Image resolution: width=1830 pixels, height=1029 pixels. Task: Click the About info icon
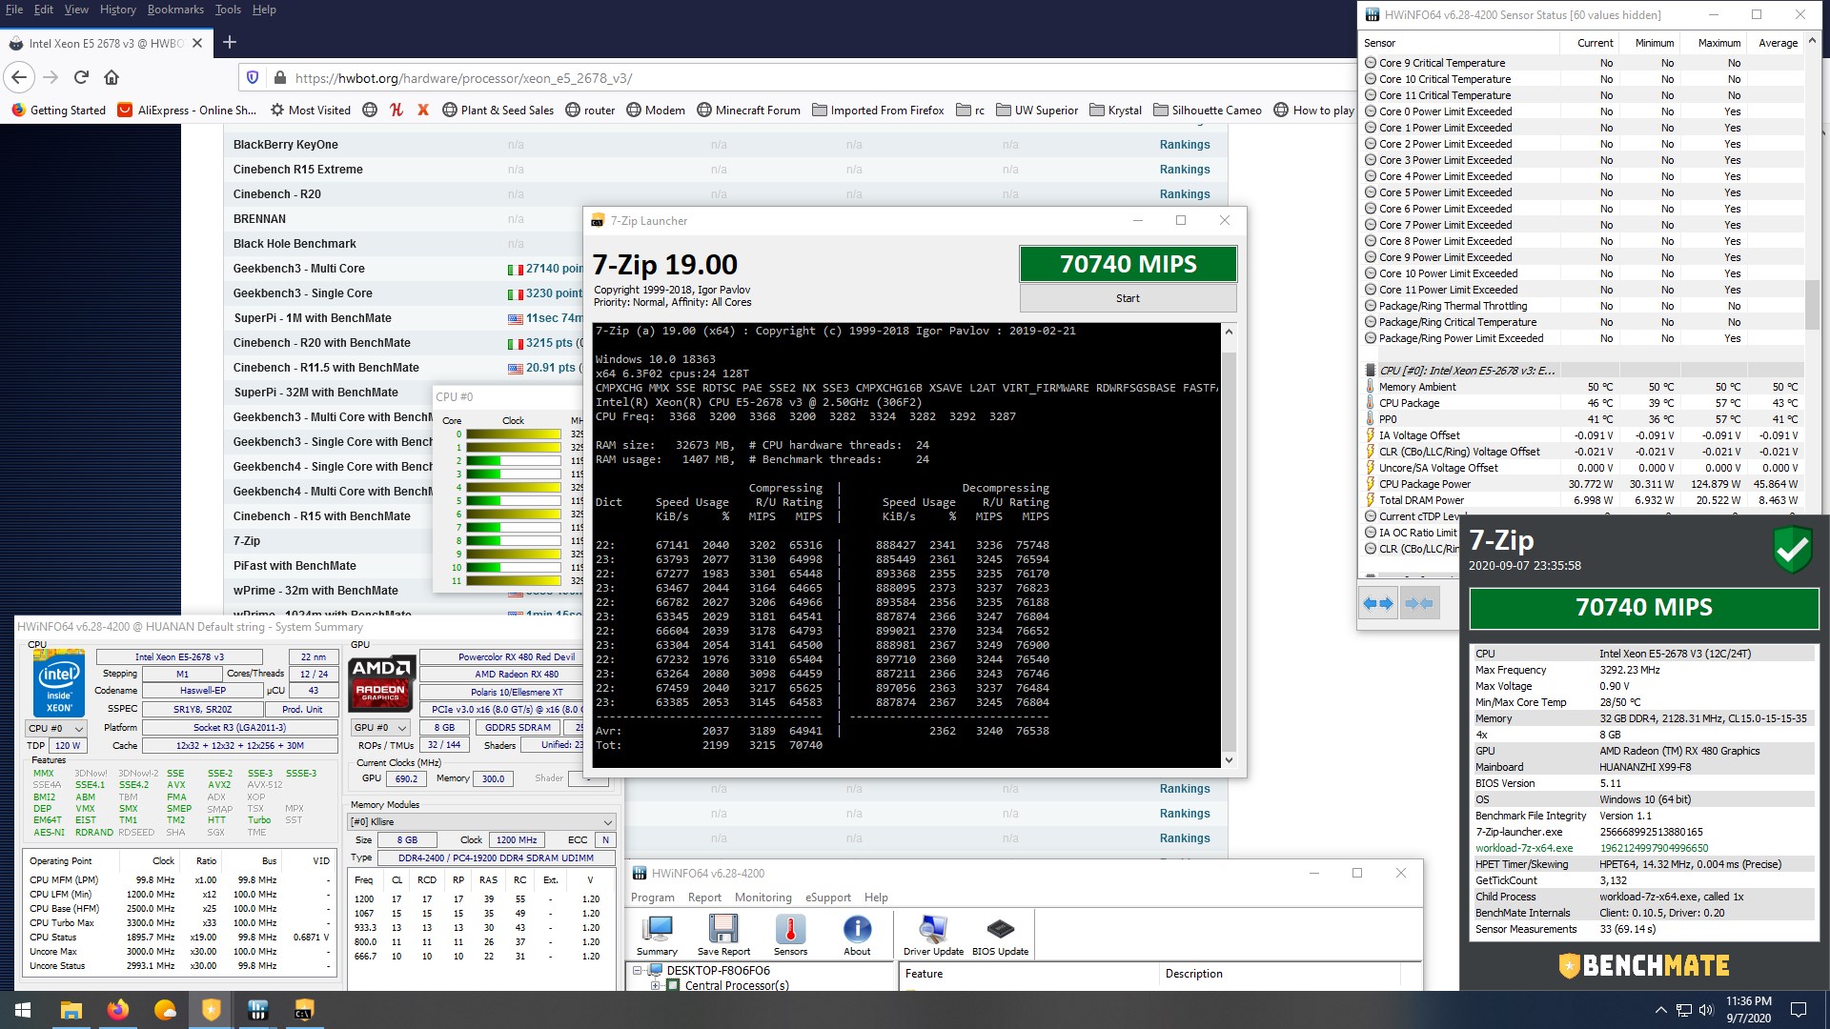(x=857, y=935)
